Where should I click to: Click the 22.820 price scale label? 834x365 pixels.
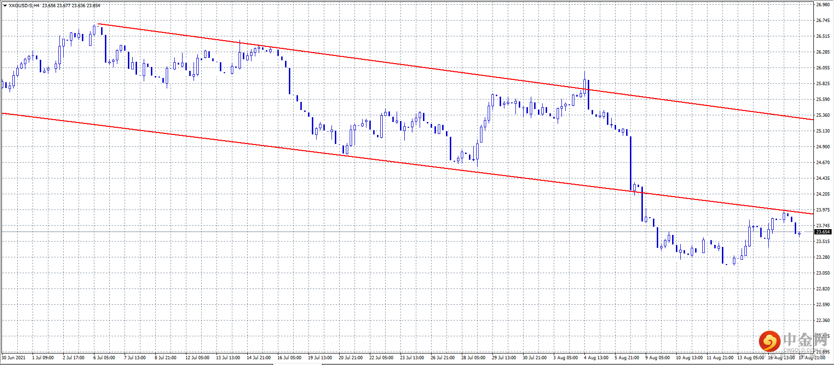point(823,289)
